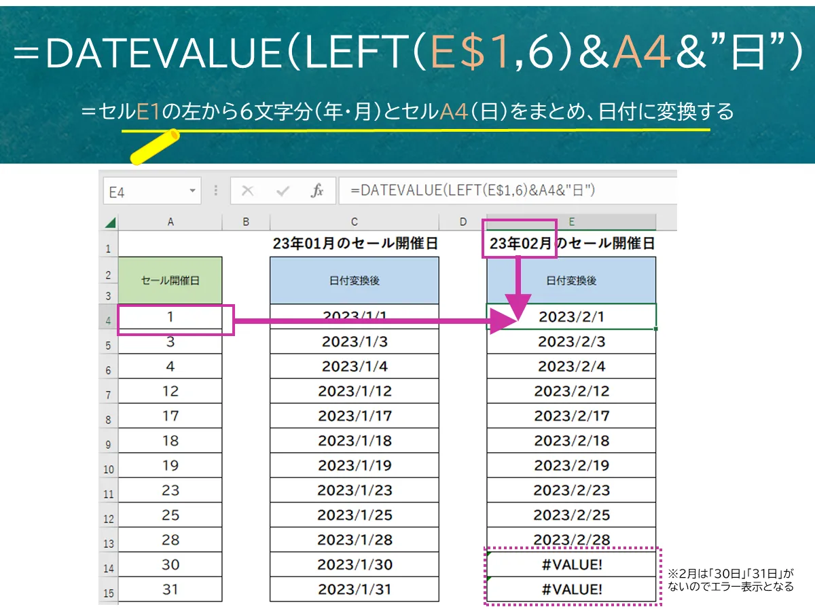Select row 4 header
The image size is (815, 611).
tap(107, 317)
